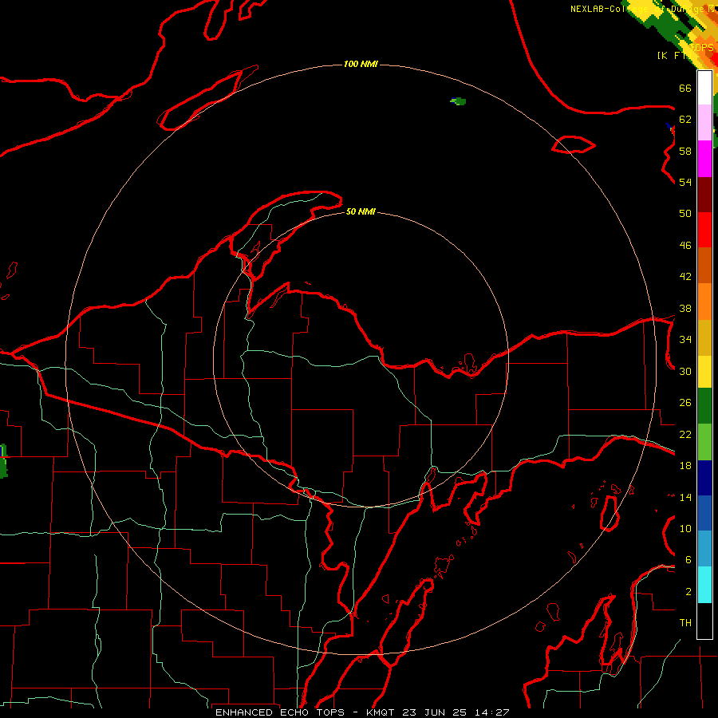Click the "14:27" timestamp

[491, 712]
